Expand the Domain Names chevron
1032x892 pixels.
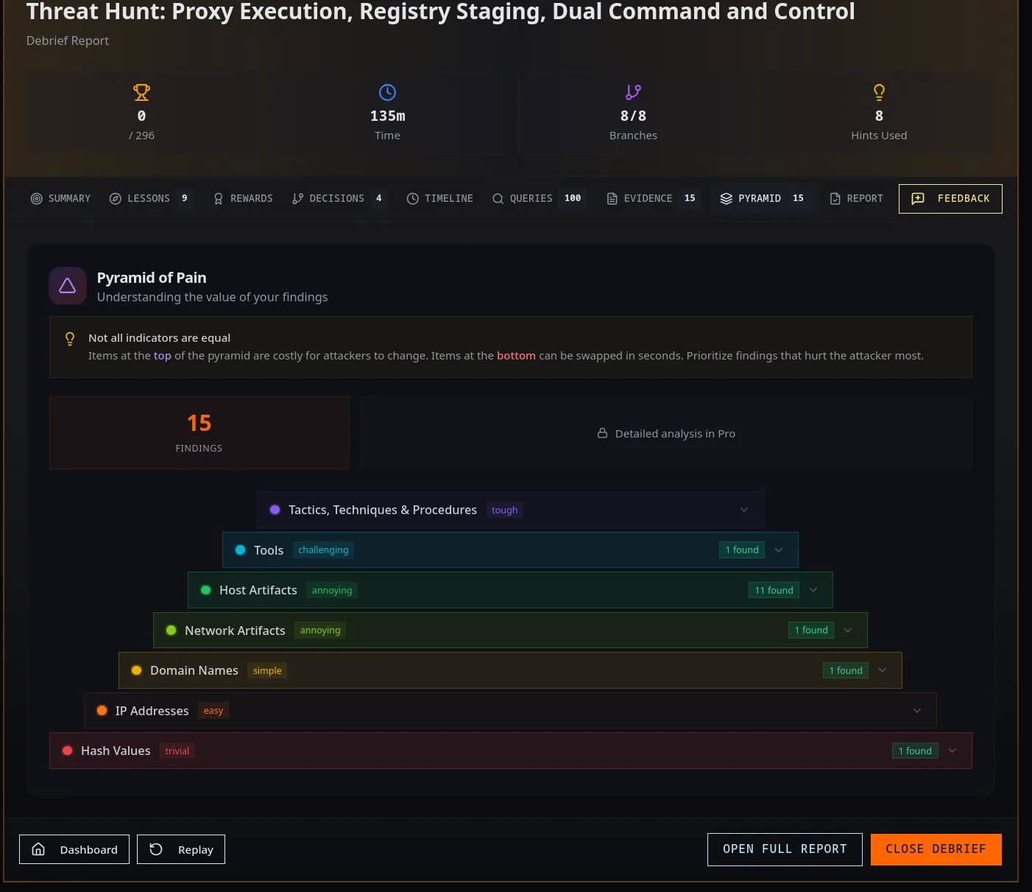[883, 670]
